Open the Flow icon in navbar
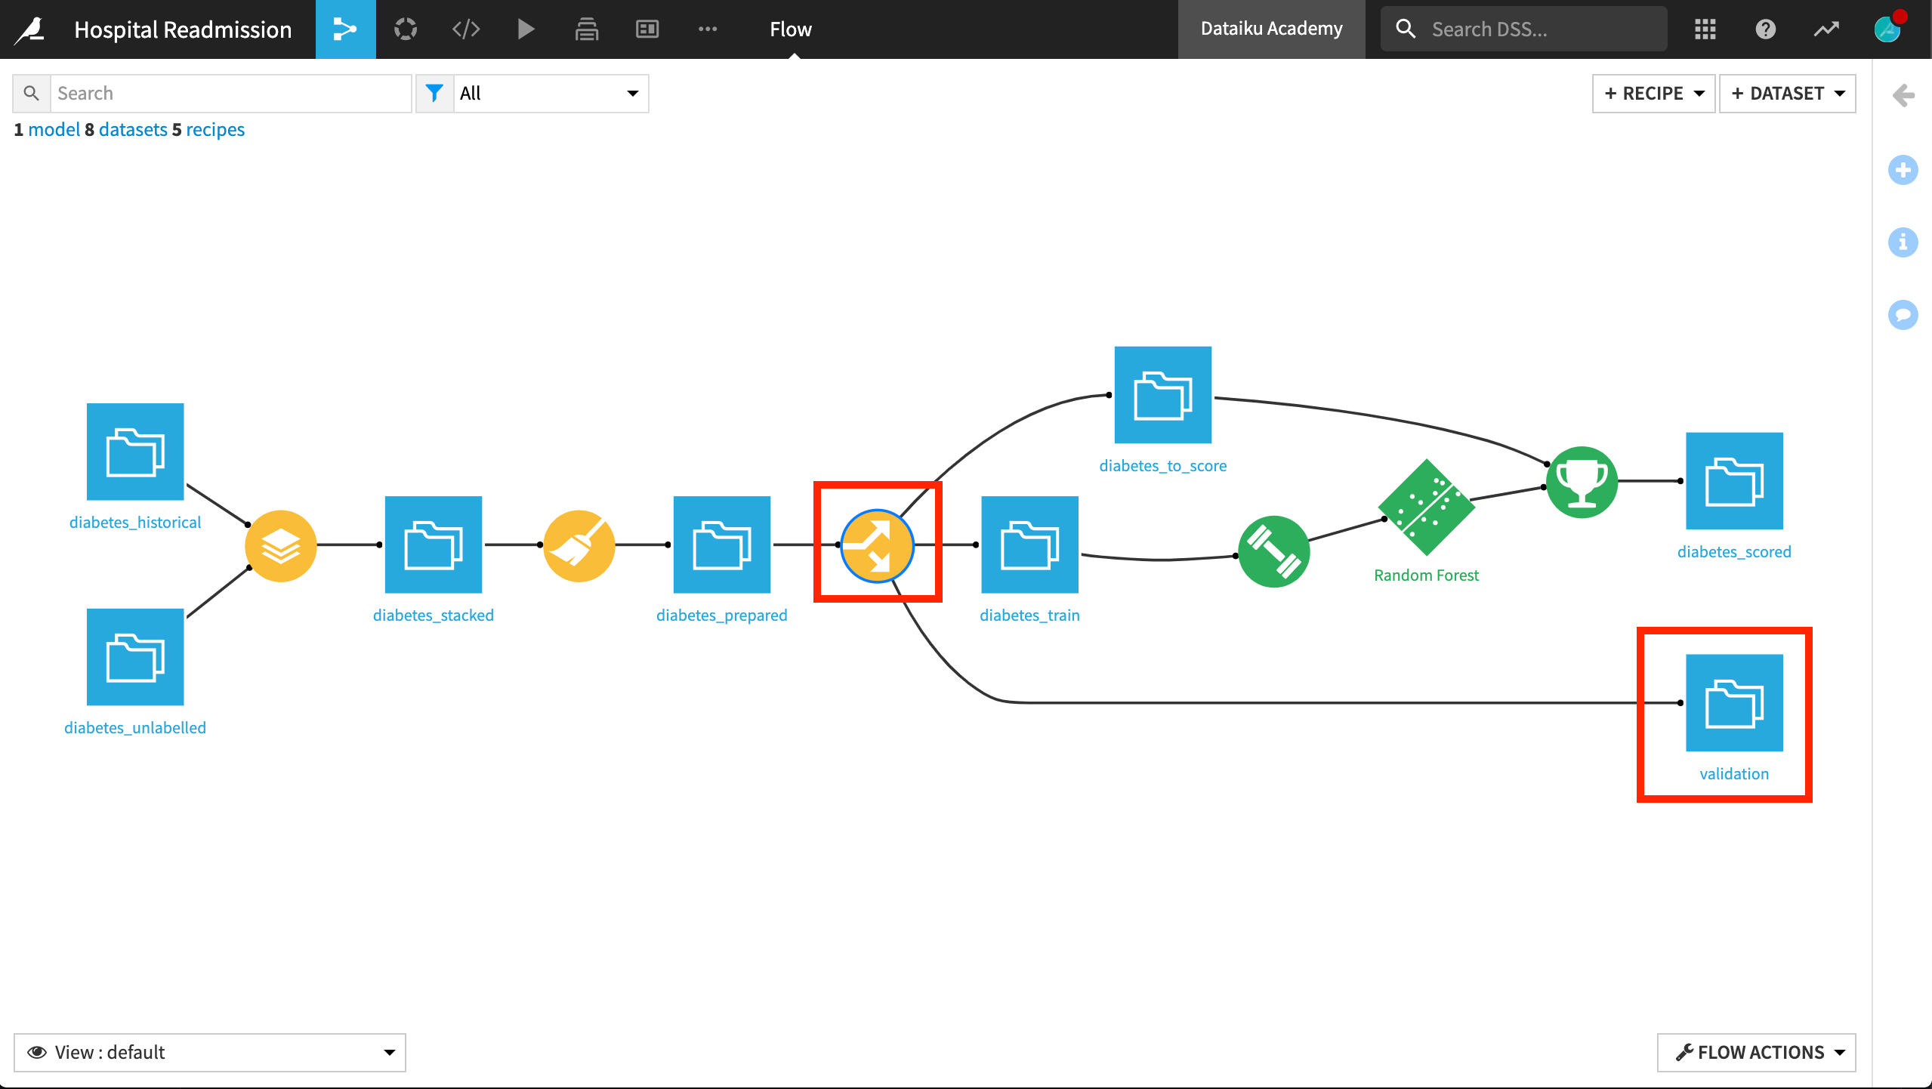 [345, 29]
